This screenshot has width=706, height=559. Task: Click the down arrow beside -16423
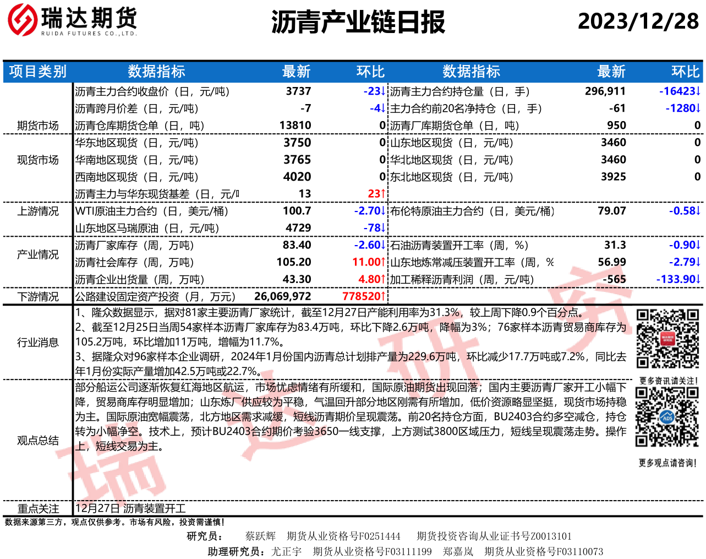(698, 91)
